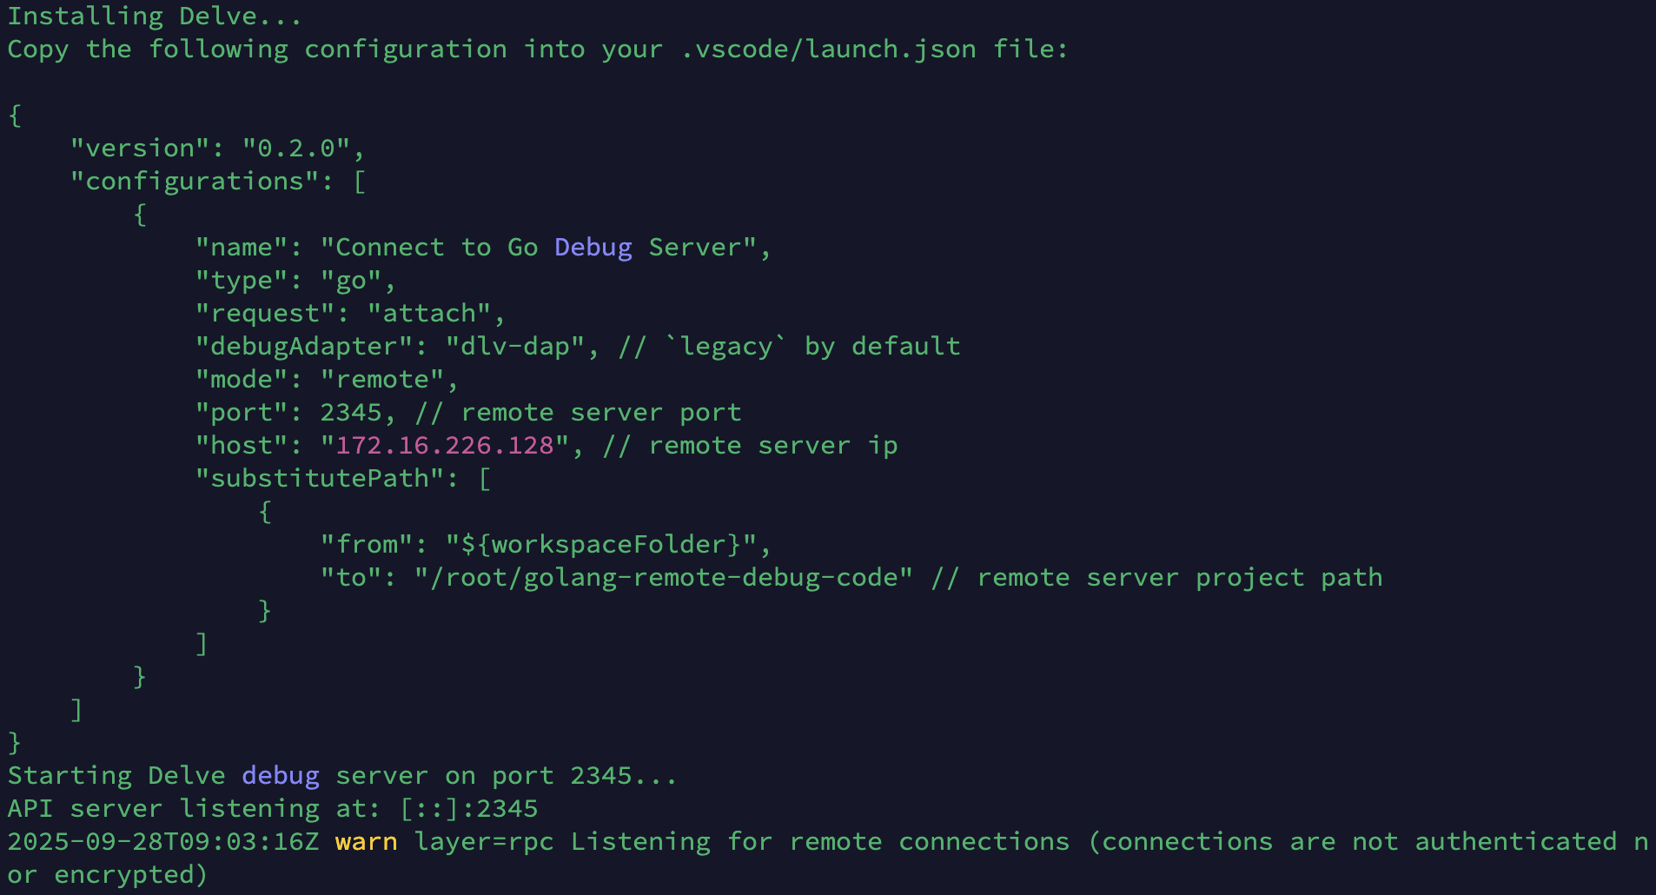This screenshot has width=1656, height=895.
Task: Click the .vscode/launch.json file path
Action: [x=828, y=50]
